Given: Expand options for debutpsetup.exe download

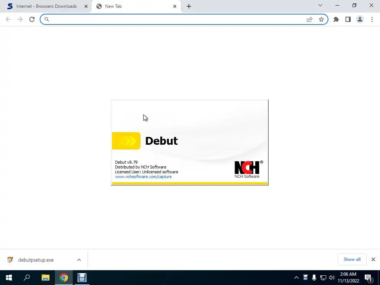Looking at the screenshot, I should pyautogui.click(x=79, y=260).
